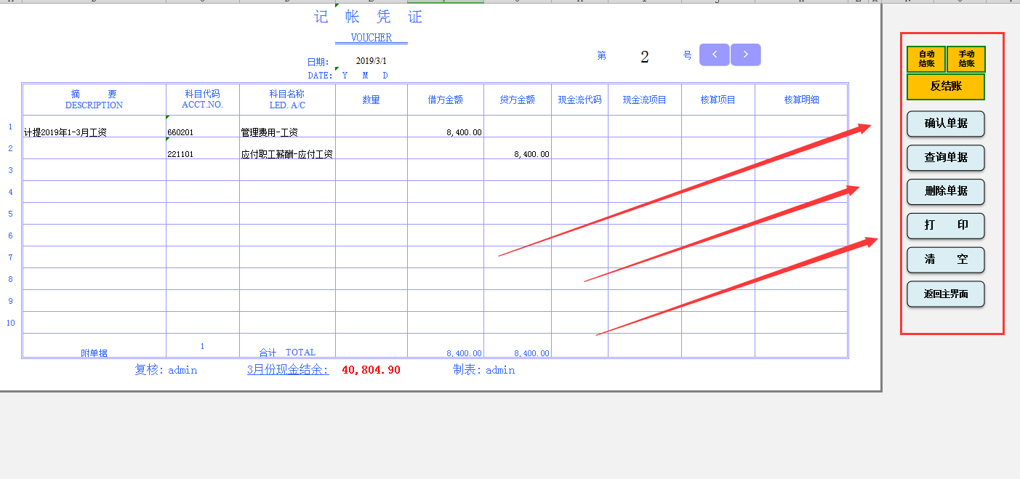Screen dimensions: 1020x479
Task: Click the 打印 print button
Action: (x=945, y=226)
